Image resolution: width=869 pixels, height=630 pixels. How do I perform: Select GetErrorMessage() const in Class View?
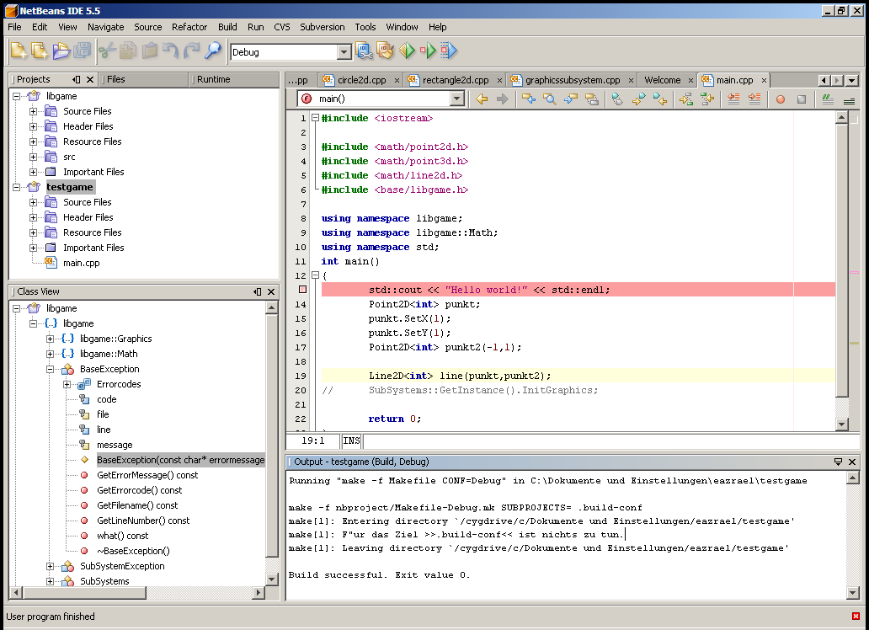pyautogui.click(x=147, y=475)
